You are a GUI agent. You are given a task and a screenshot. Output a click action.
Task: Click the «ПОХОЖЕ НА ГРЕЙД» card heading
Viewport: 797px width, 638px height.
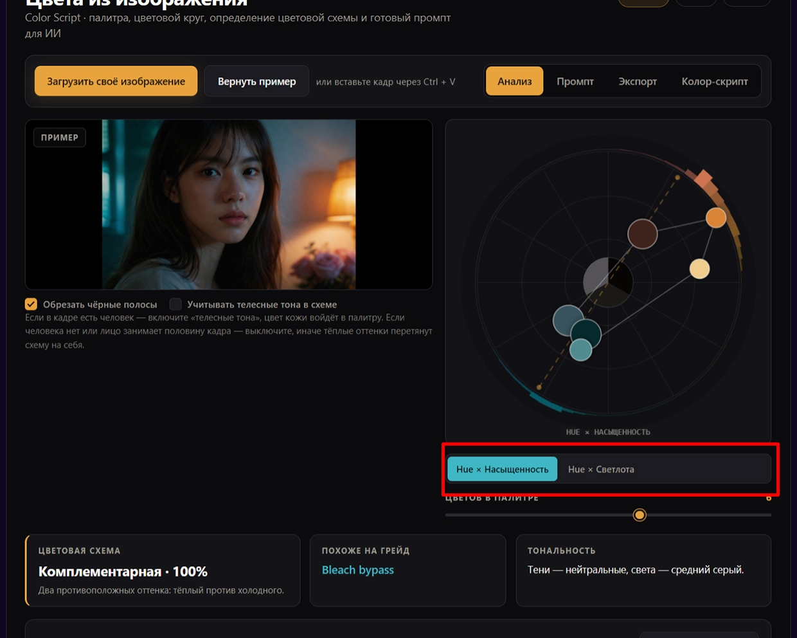366,551
